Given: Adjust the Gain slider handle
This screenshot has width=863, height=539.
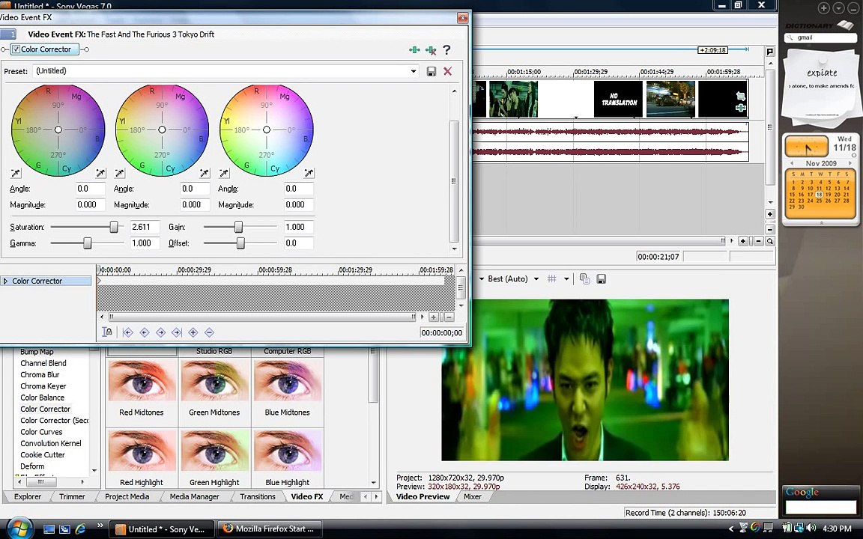Looking at the screenshot, I should tap(238, 227).
